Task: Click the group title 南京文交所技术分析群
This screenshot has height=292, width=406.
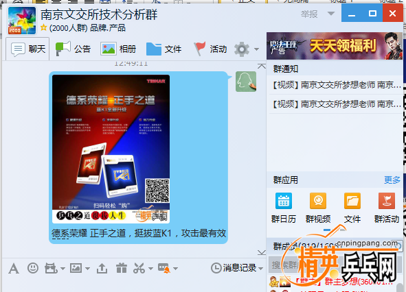Action: coord(99,14)
